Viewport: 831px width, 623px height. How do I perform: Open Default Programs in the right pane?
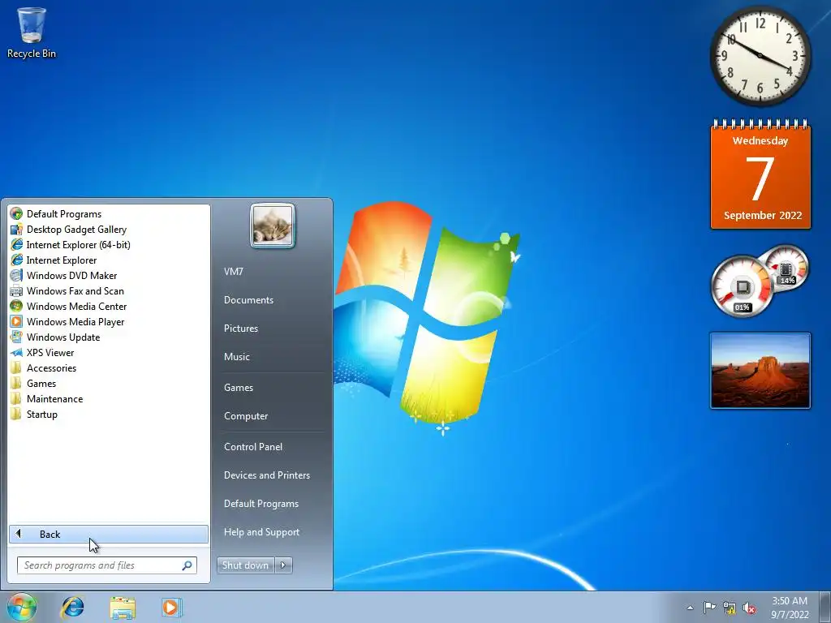(x=261, y=505)
